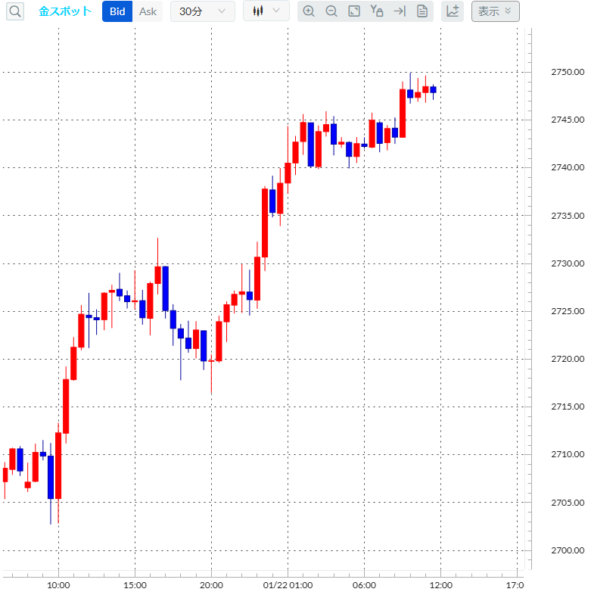
Task: Open the 30分 timeframe dropdown
Action: pyautogui.click(x=203, y=11)
